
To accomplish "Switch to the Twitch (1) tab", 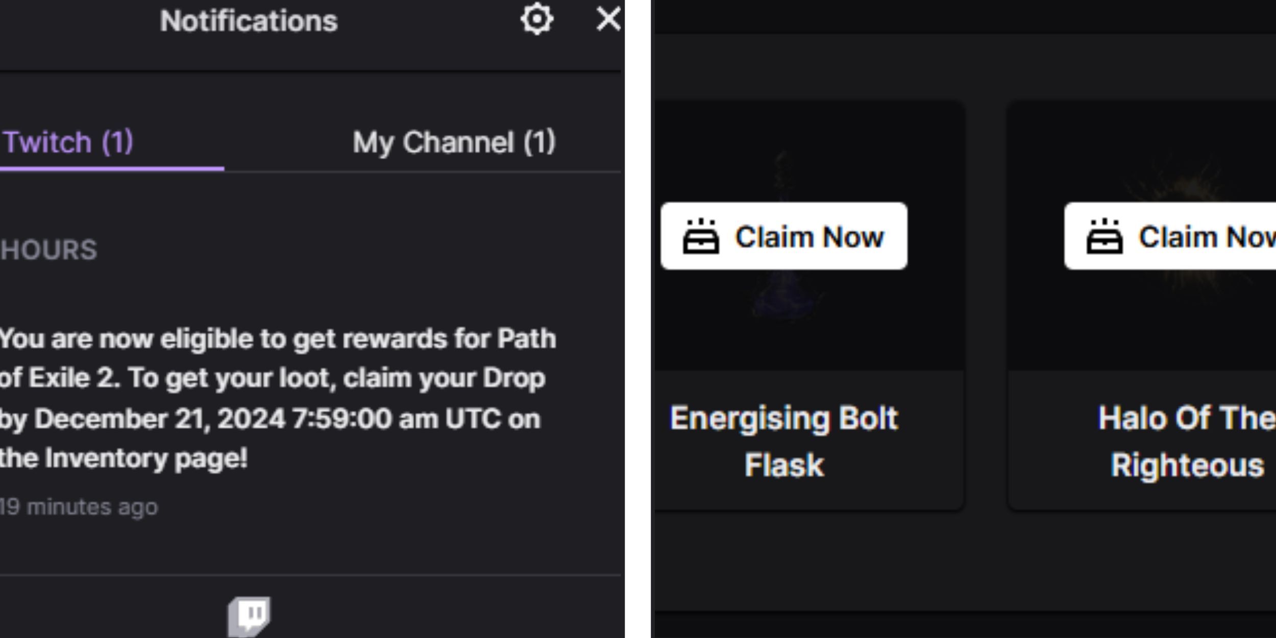I will (69, 142).
